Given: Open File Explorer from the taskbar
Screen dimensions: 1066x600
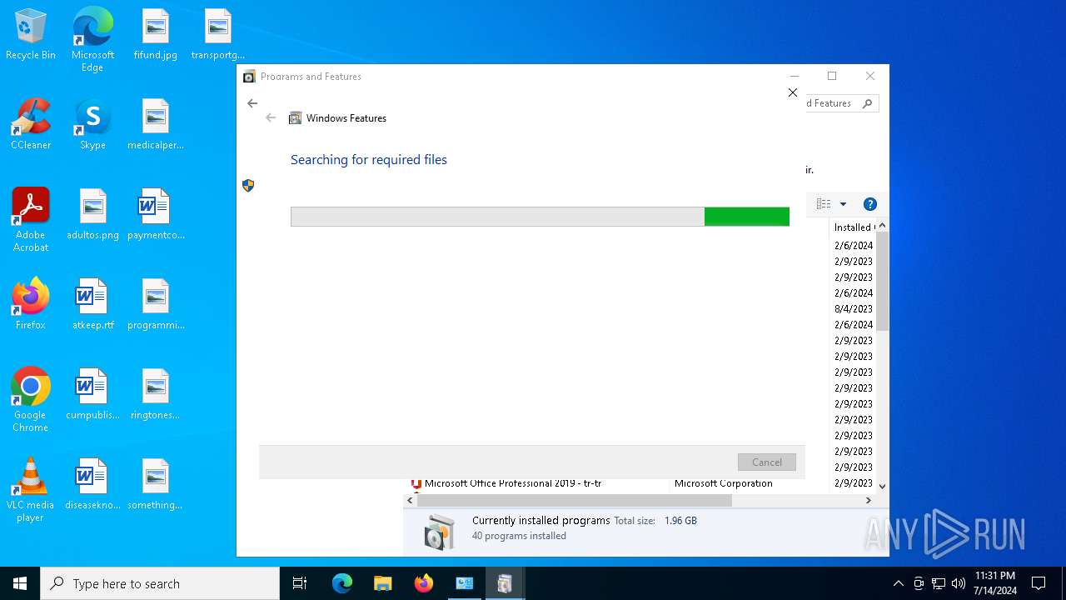Looking at the screenshot, I should [x=382, y=583].
